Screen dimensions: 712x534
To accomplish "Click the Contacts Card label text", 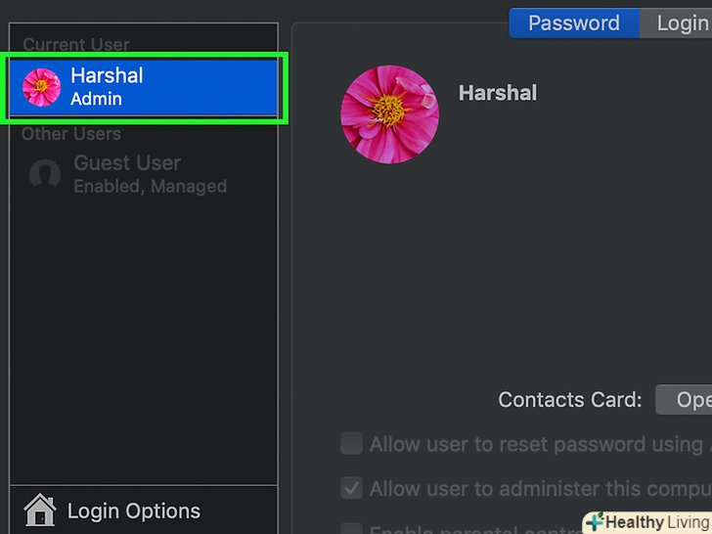I will (x=569, y=399).
